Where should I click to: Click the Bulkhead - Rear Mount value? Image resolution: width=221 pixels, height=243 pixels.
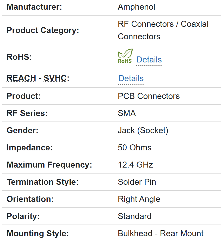(161, 233)
